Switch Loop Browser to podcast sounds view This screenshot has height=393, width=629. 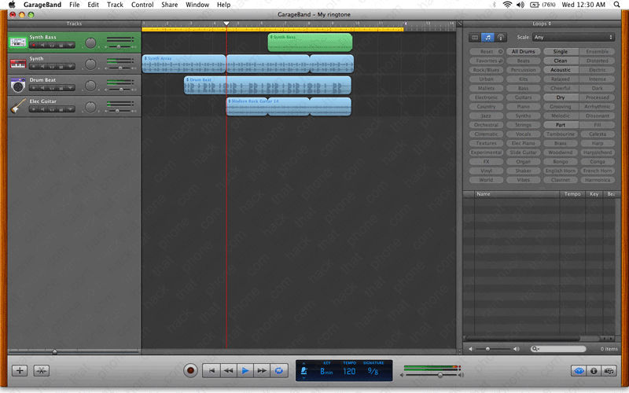501,37
